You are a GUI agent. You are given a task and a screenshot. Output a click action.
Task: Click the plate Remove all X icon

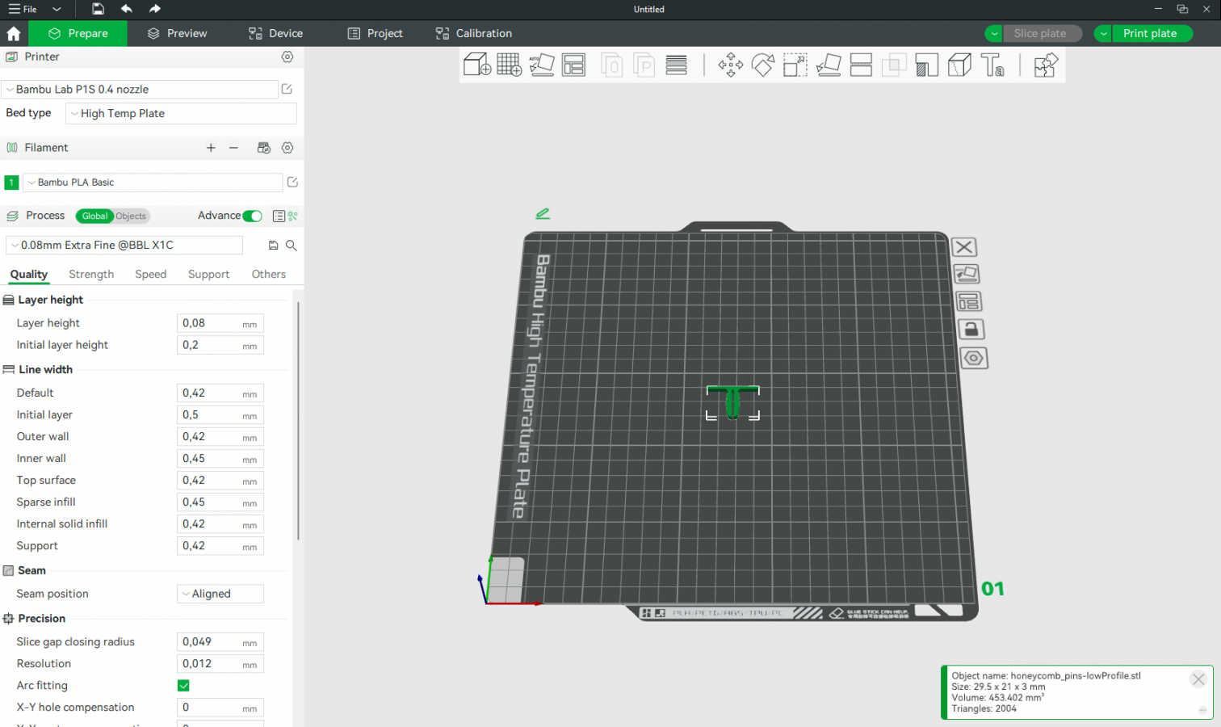click(x=964, y=247)
